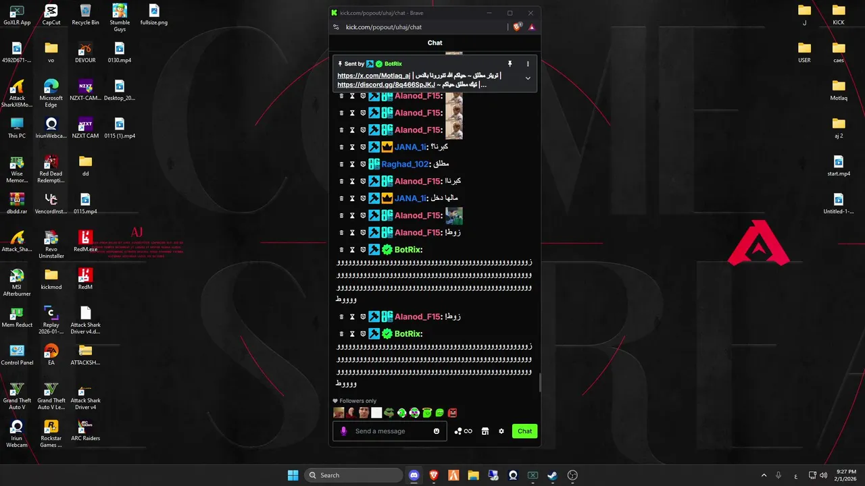Insert the green headphones emote with purple eyes
865x486 pixels.
click(414, 412)
